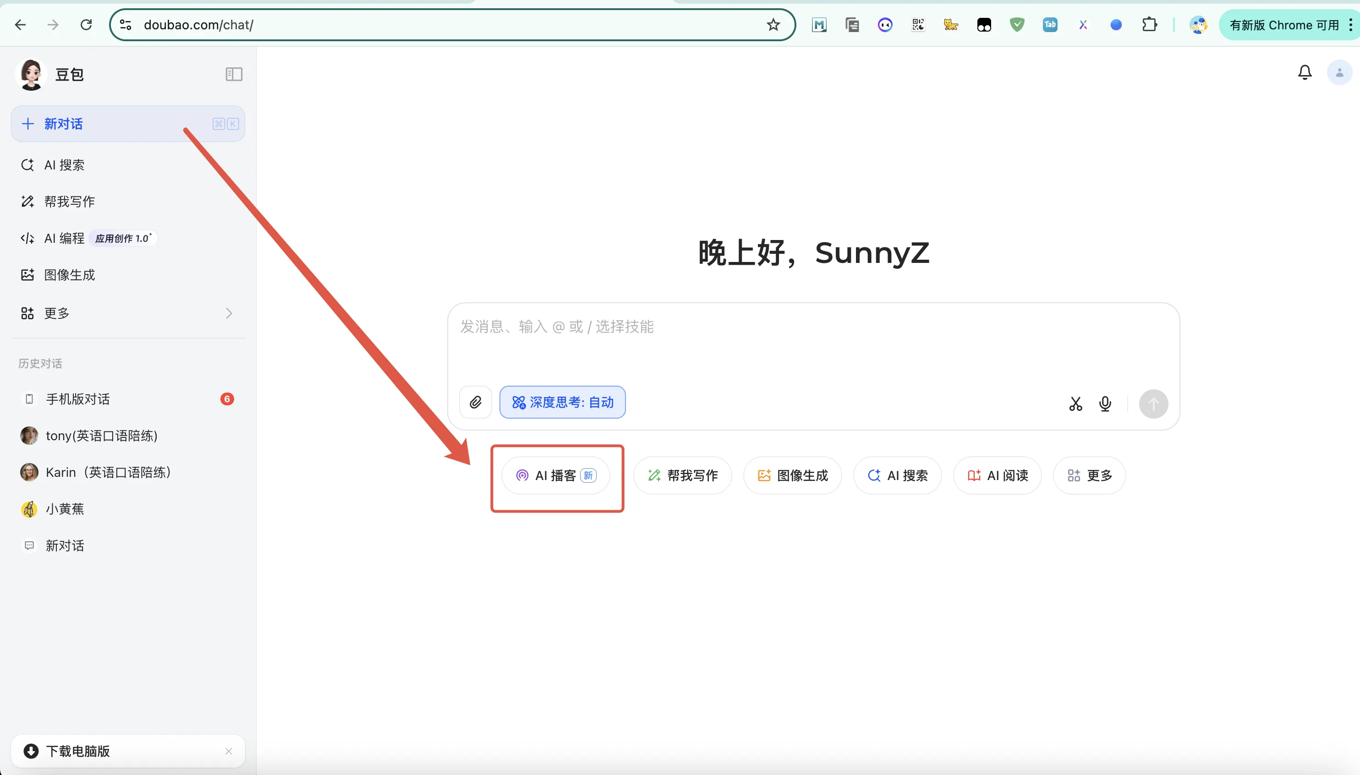Start voice input with the microphone icon
The width and height of the screenshot is (1360, 775).
point(1105,404)
